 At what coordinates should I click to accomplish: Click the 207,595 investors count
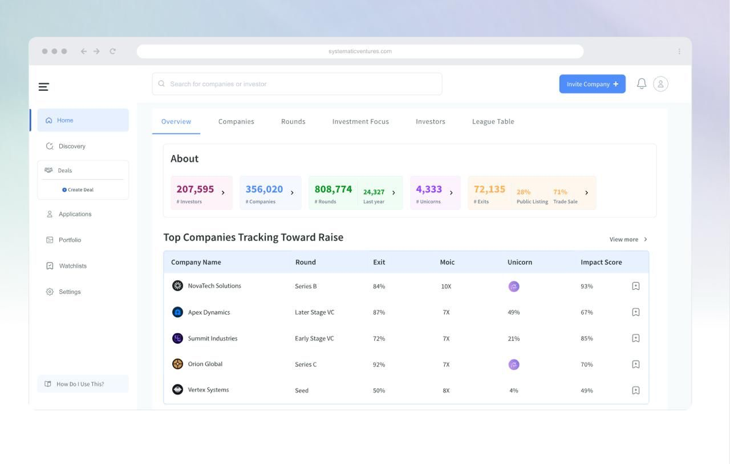[x=195, y=189]
